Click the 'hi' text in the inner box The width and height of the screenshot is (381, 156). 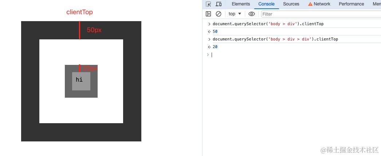(x=79, y=79)
